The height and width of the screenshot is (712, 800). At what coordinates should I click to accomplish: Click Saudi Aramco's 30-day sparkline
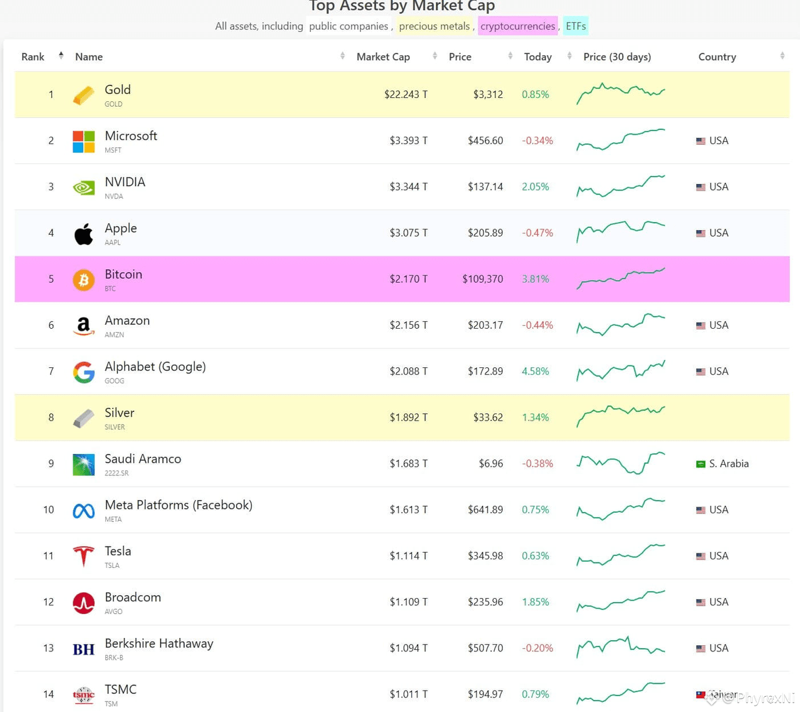pos(621,463)
